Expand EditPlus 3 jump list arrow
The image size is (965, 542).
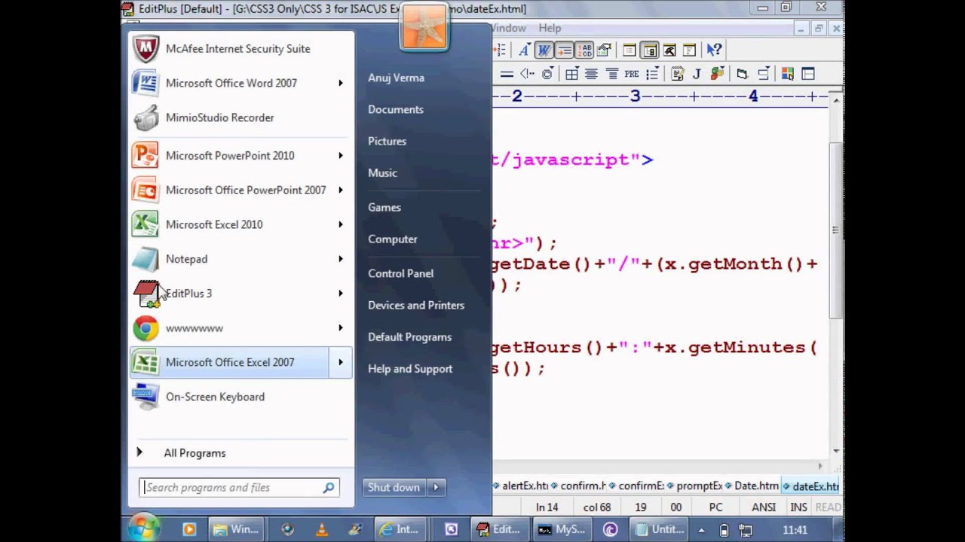point(341,294)
